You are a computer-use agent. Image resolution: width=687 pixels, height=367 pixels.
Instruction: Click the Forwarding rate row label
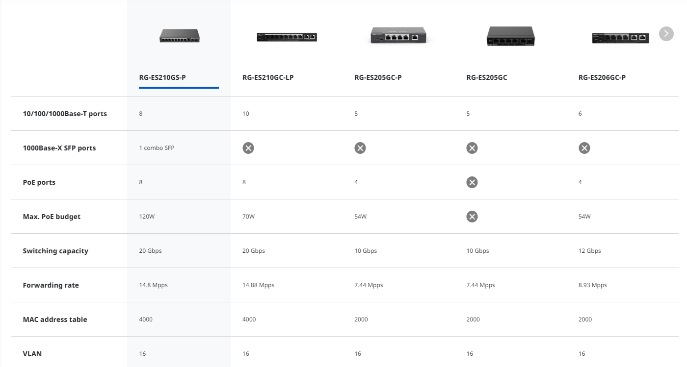[51, 285]
